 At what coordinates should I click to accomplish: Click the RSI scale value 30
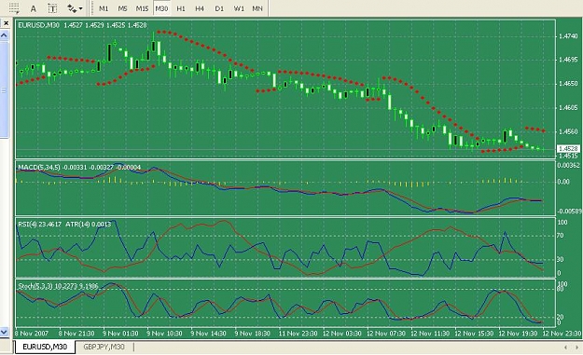coord(561,259)
